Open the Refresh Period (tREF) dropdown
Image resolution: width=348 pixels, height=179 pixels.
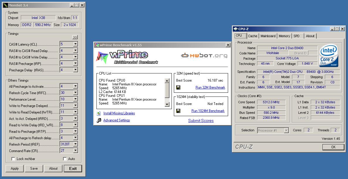click(x=75, y=144)
